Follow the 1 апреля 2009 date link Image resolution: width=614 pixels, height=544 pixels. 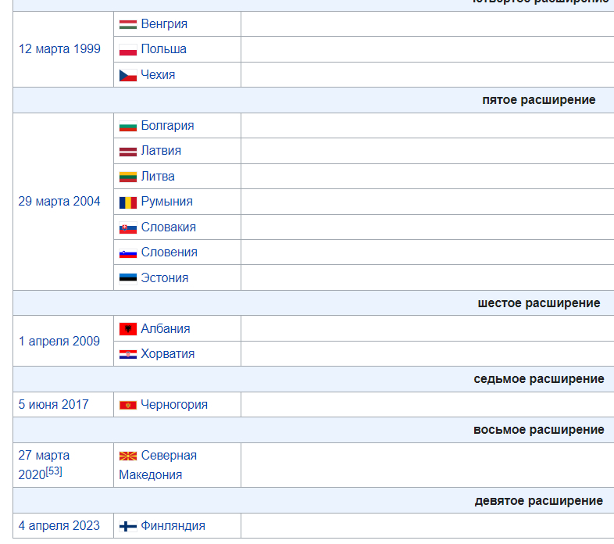pyautogui.click(x=59, y=342)
